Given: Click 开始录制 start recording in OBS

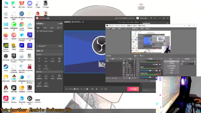Looking at the screenshot, I should [172, 64].
